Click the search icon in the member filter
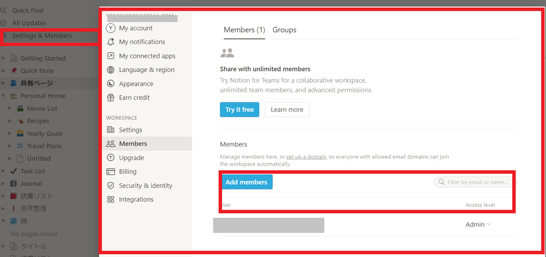 tap(441, 182)
